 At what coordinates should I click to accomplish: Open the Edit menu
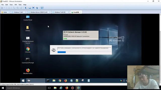(7, 5)
